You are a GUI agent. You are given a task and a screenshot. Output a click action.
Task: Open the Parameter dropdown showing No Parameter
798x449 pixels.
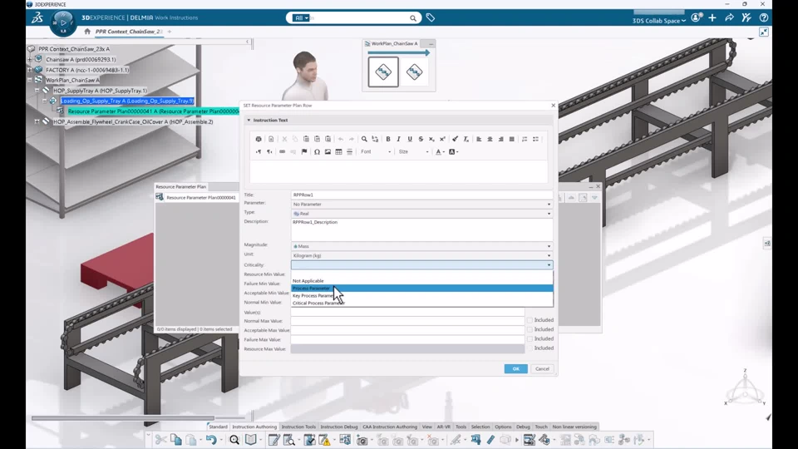point(422,205)
